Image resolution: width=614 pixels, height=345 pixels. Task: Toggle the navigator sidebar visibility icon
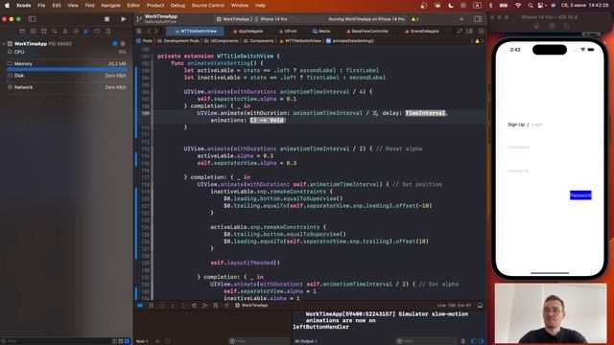(32, 19)
